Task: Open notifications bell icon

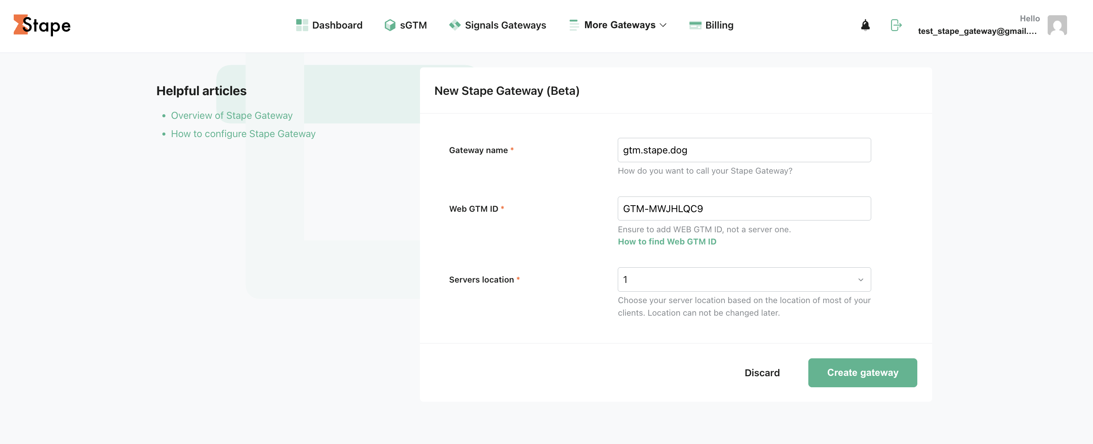Action: (865, 25)
